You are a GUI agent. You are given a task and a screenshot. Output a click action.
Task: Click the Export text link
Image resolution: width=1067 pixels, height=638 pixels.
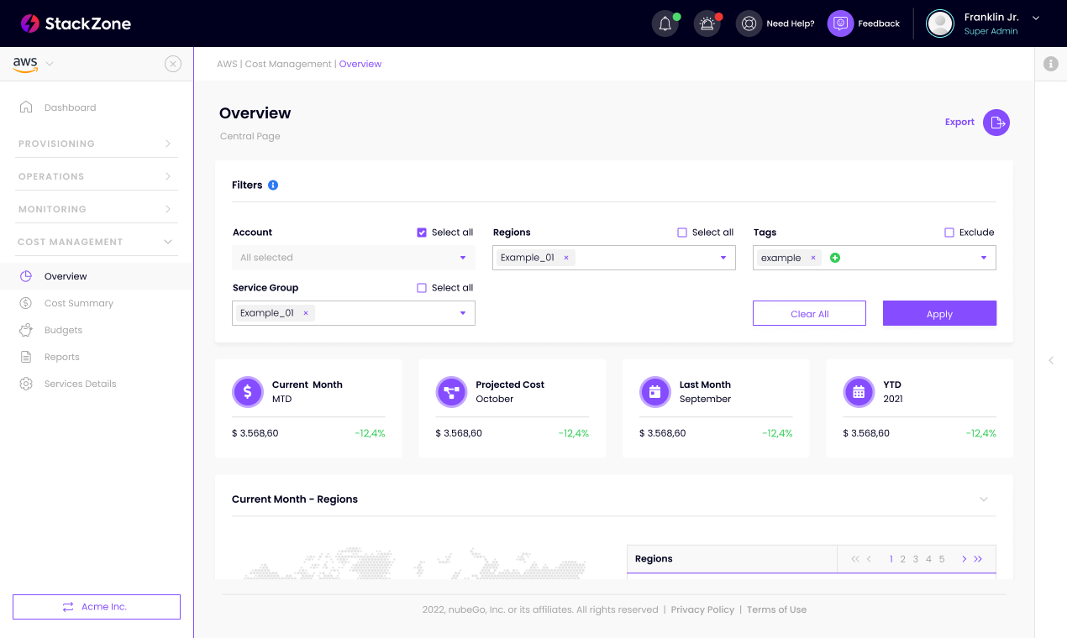point(959,122)
